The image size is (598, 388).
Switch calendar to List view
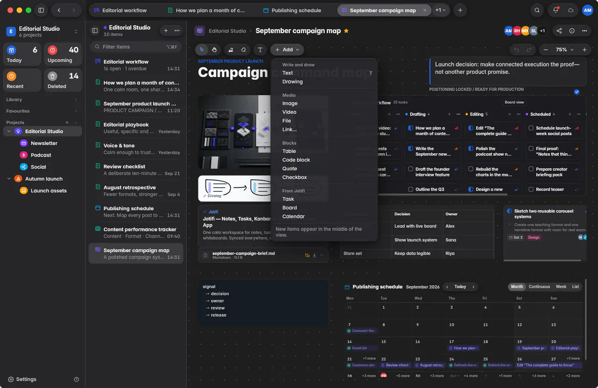click(x=575, y=287)
